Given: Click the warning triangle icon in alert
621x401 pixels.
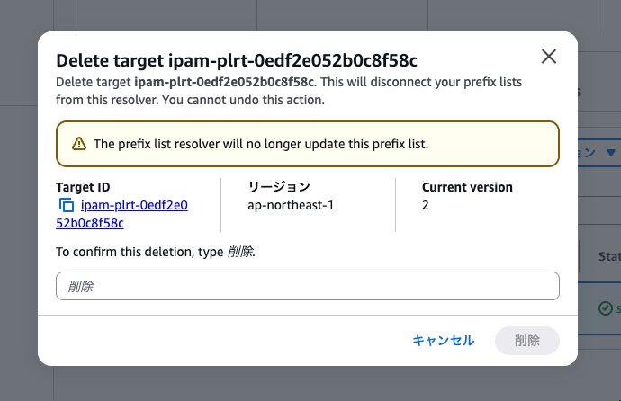Looking at the screenshot, I should coord(79,144).
